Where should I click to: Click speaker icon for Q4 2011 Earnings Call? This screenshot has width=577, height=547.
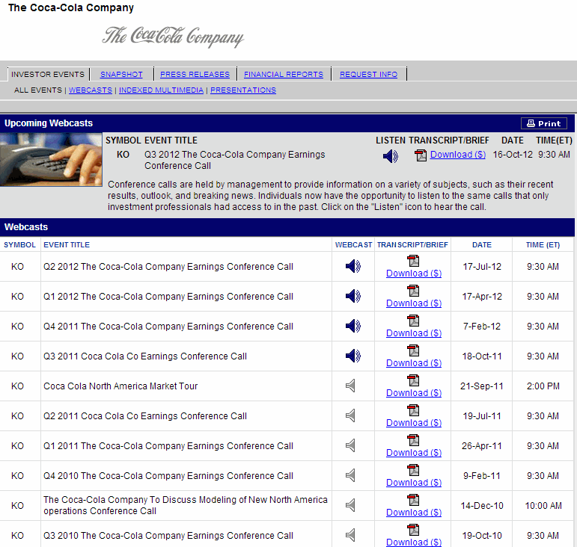[353, 326]
